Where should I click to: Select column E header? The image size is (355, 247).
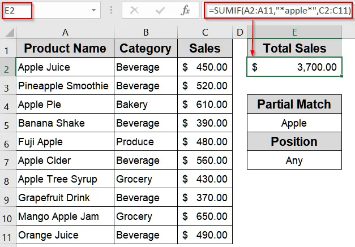click(294, 32)
